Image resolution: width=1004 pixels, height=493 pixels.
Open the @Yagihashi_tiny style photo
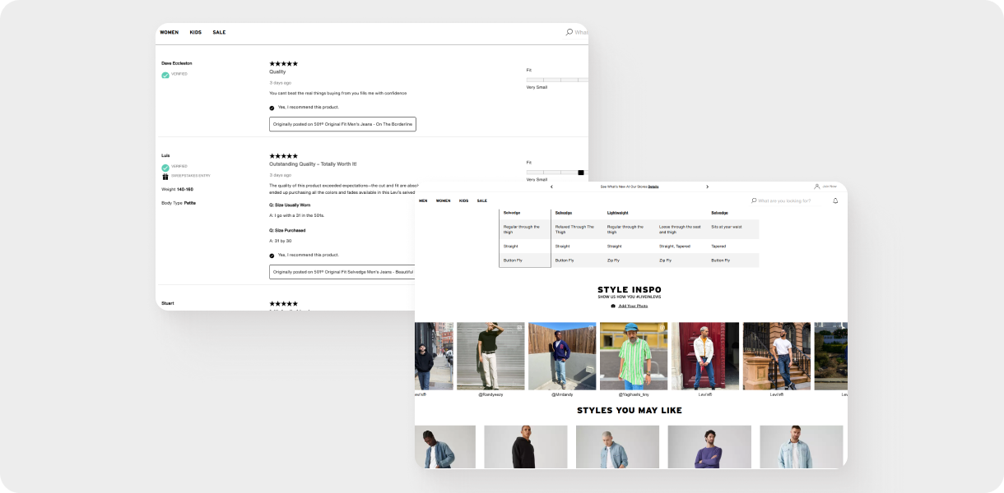[634, 356]
